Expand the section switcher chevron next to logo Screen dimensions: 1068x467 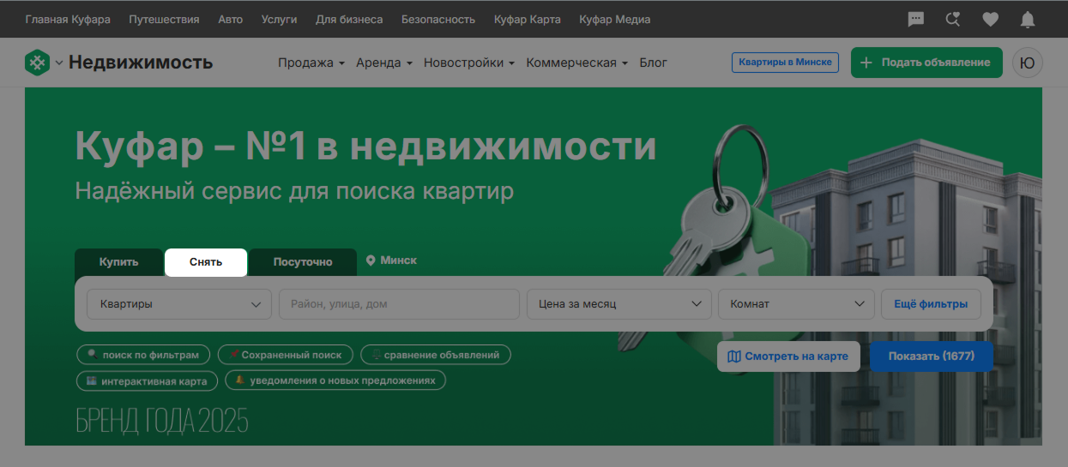(x=59, y=63)
